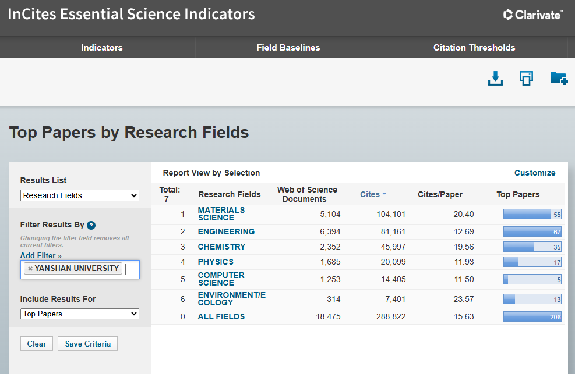Click the Filter Results By help icon
The height and width of the screenshot is (374, 575).
coord(91,225)
